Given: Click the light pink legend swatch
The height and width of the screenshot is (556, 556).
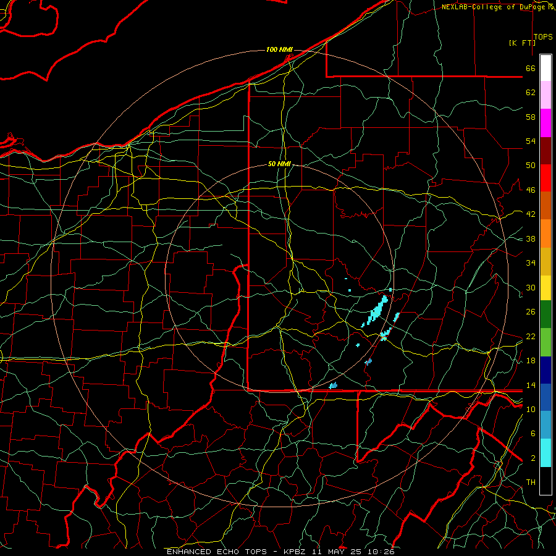Looking at the screenshot, I should pos(545,95).
